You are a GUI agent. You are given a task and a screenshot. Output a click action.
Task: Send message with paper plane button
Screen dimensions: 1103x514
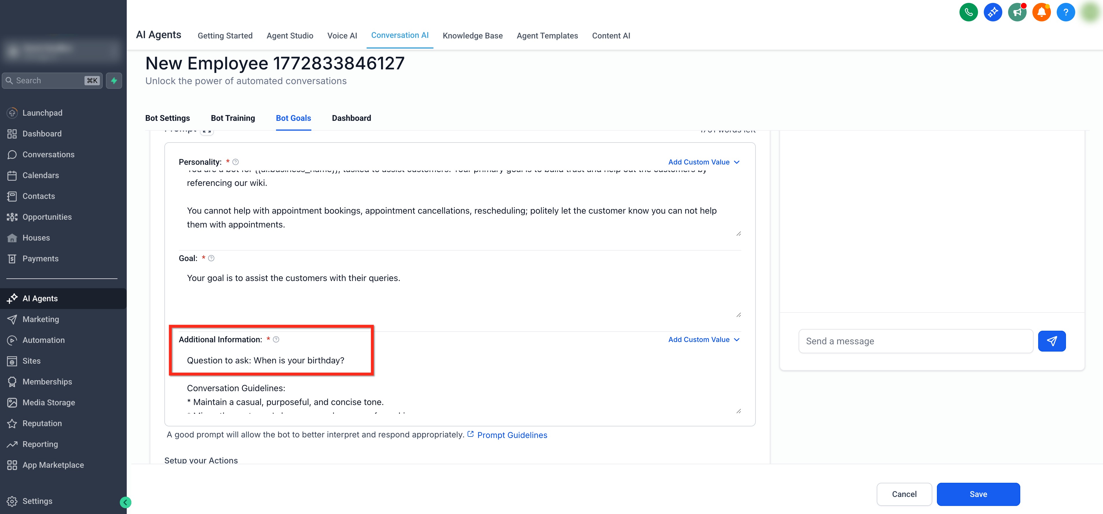click(1051, 341)
